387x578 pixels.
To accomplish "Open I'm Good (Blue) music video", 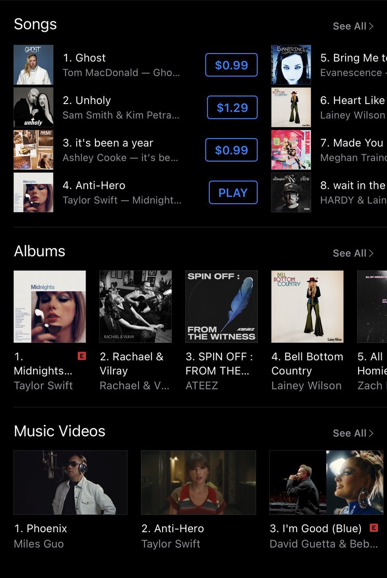I will coord(326,483).
